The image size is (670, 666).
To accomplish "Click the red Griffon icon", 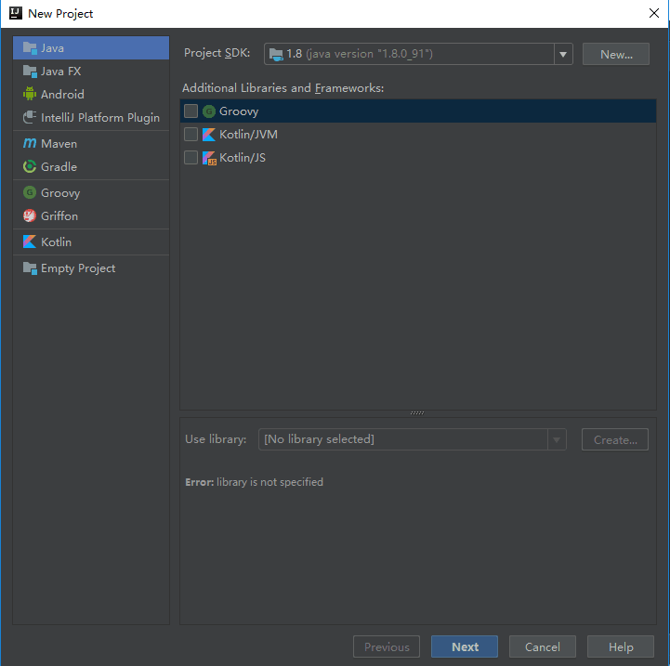I will pyautogui.click(x=30, y=215).
